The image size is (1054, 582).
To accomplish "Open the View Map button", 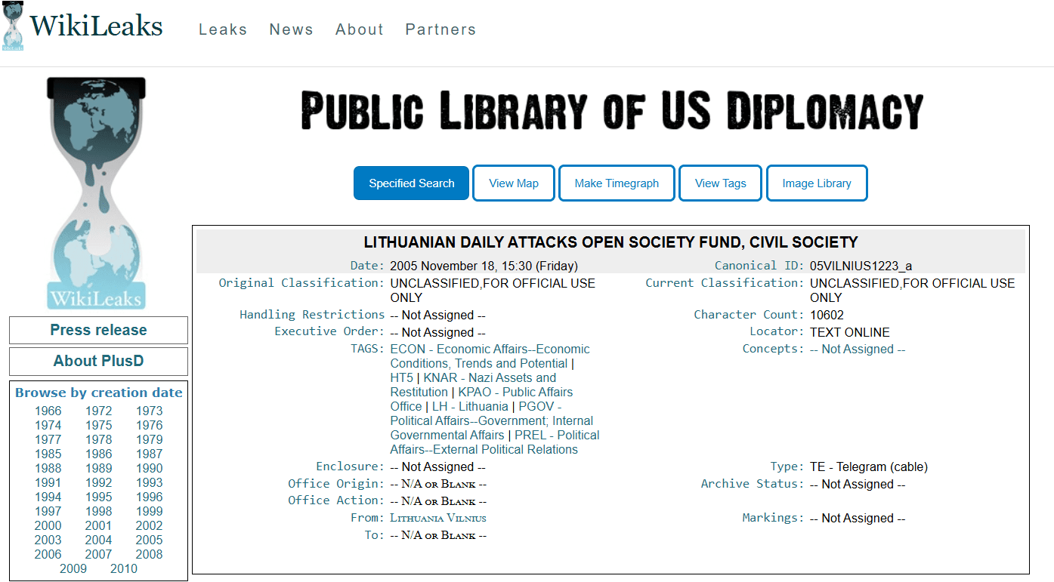I will (514, 183).
